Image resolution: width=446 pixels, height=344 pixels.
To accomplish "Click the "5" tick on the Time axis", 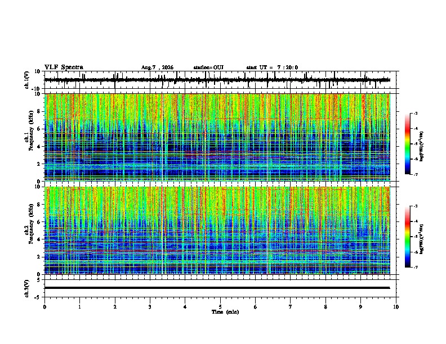I will (220, 307).
